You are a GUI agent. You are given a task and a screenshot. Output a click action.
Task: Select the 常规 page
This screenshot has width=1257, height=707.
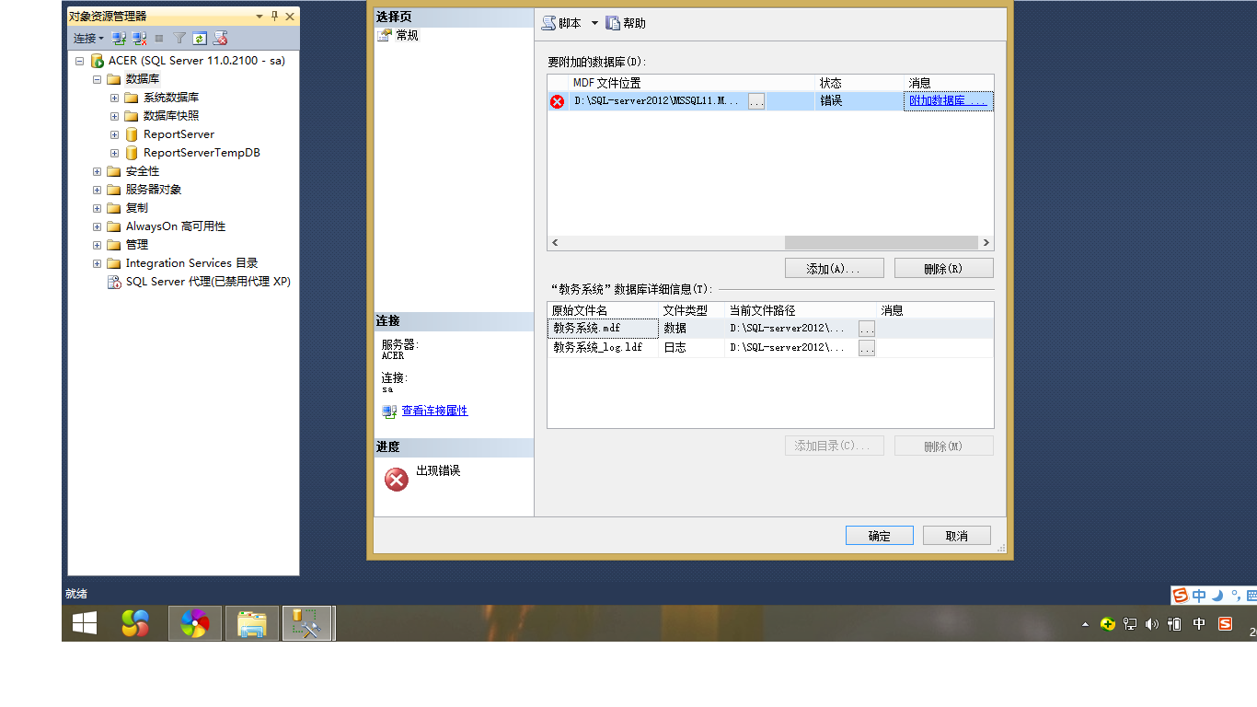[x=407, y=36]
